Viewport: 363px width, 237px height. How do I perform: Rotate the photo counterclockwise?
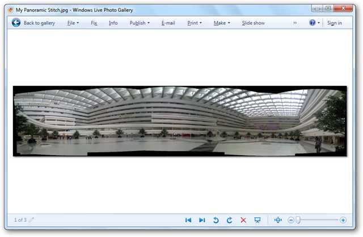[x=216, y=220]
